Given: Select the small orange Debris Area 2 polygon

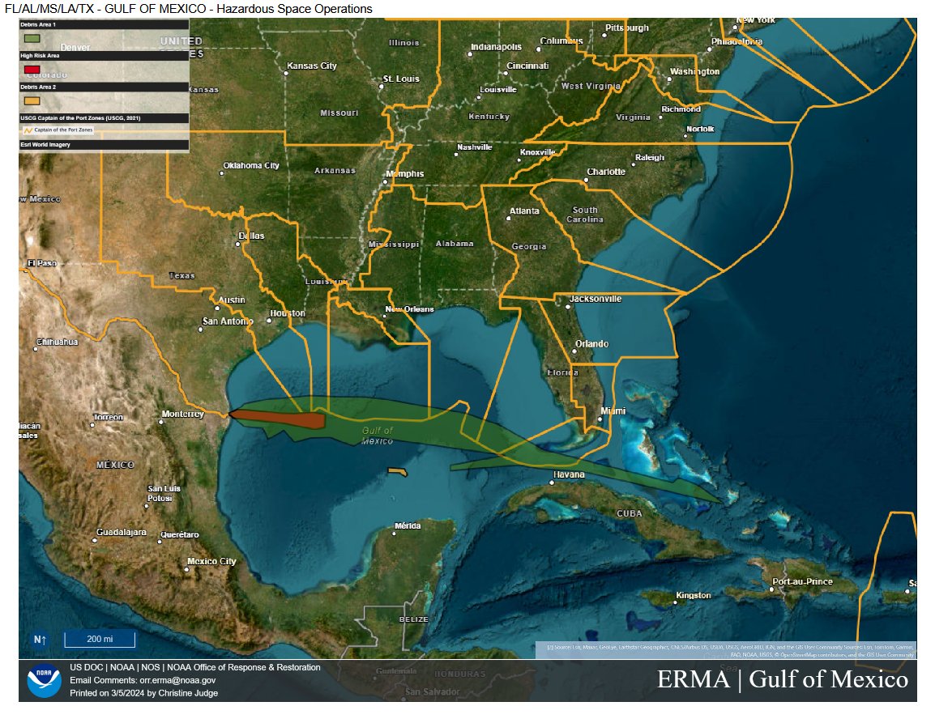Looking at the screenshot, I should click(396, 471).
